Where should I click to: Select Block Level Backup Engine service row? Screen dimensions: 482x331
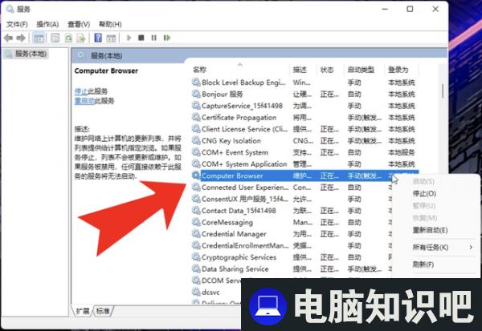(x=304, y=83)
